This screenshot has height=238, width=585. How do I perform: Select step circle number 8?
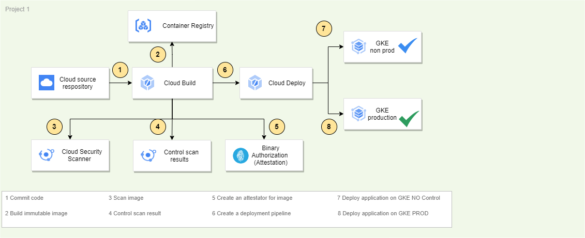[x=329, y=126]
